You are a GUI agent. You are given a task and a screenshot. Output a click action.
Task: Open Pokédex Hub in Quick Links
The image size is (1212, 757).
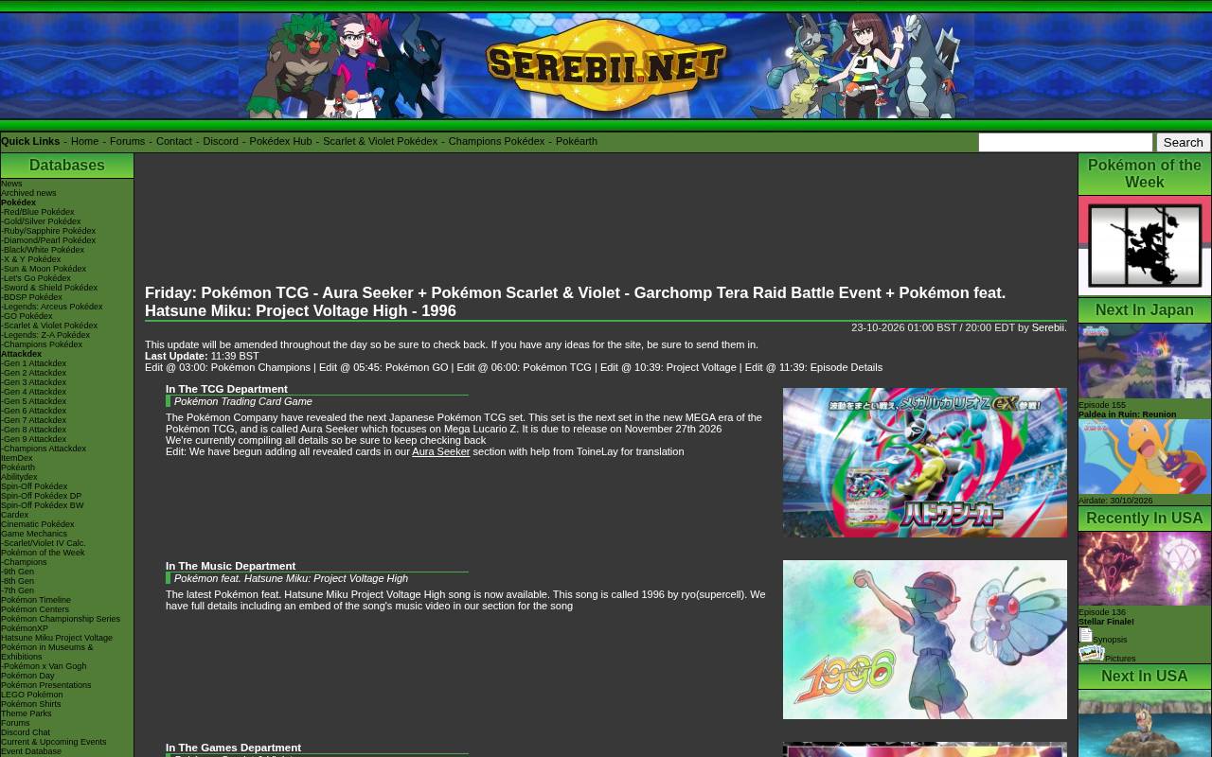280,141
